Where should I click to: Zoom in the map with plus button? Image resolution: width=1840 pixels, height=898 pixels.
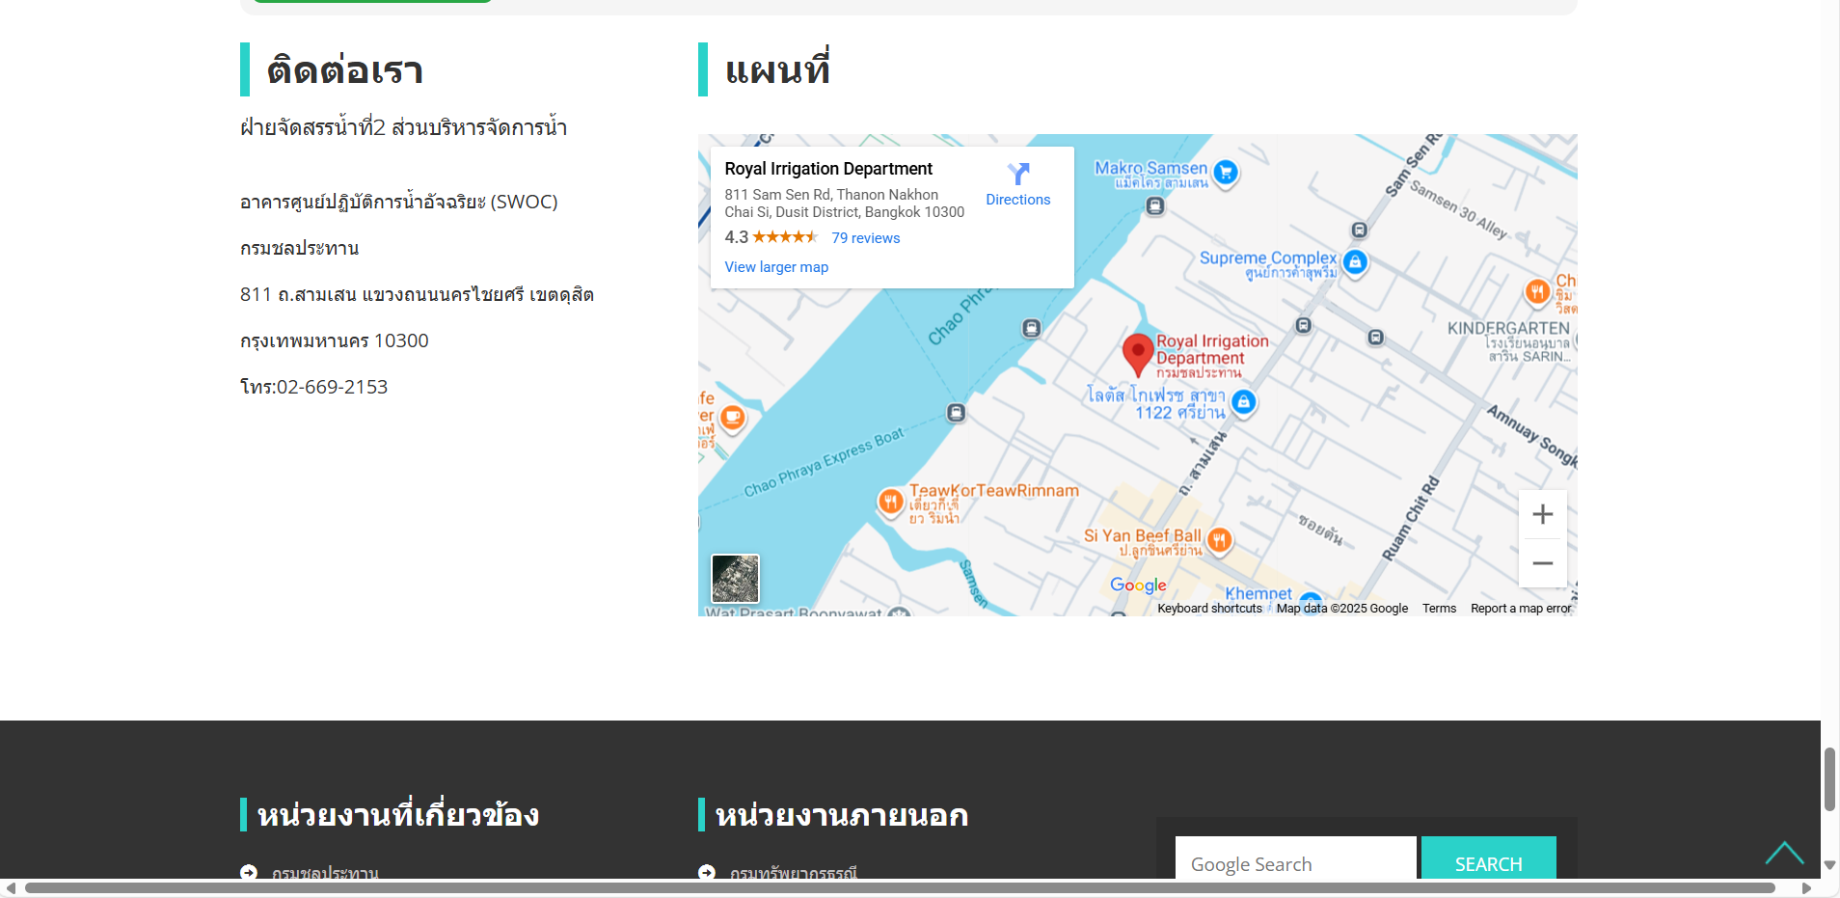click(1542, 514)
